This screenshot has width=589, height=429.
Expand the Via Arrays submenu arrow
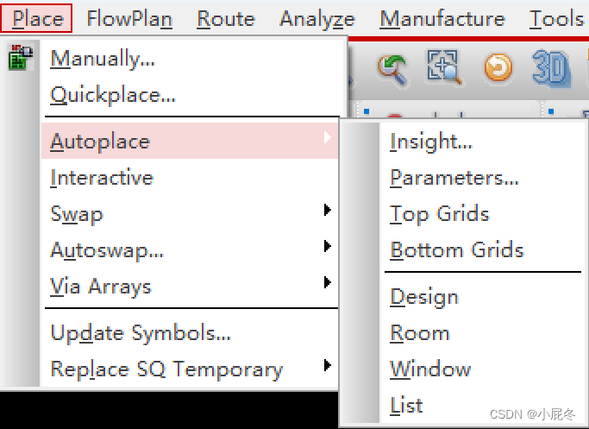coord(327,282)
